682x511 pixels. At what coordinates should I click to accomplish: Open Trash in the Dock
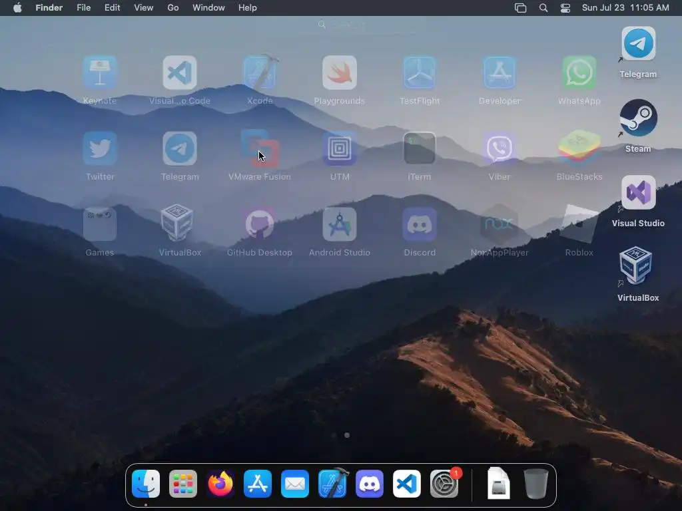(x=536, y=484)
